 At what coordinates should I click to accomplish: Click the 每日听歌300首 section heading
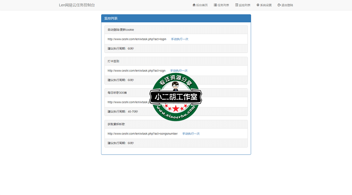(x=117, y=93)
